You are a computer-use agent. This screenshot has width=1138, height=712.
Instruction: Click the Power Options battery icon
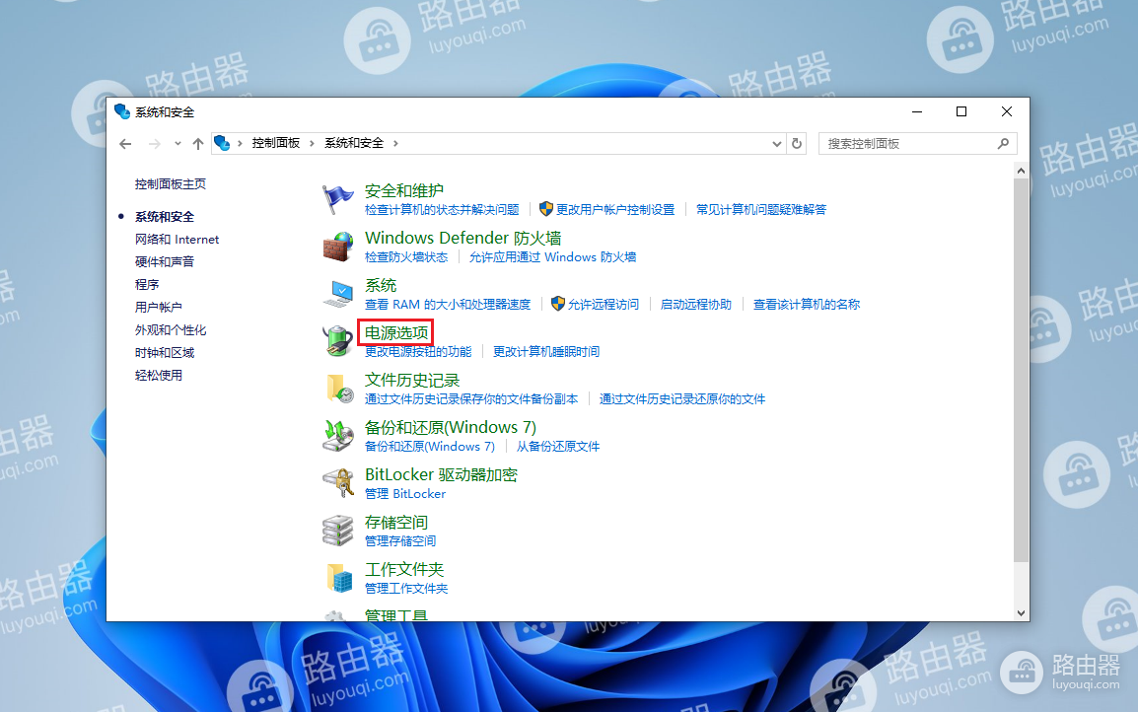pyautogui.click(x=337, y=341)
